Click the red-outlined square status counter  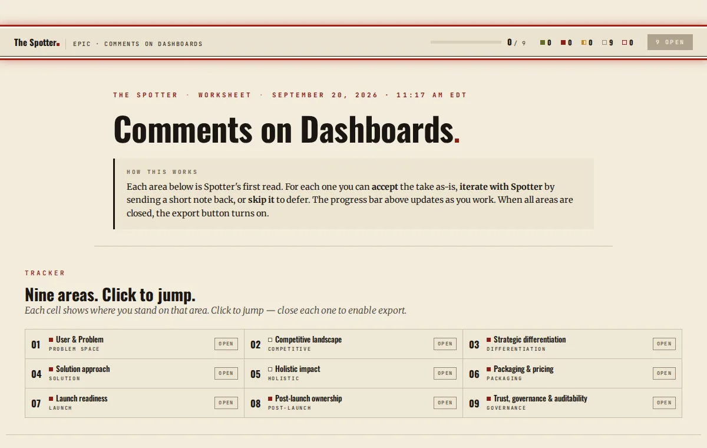625,42
